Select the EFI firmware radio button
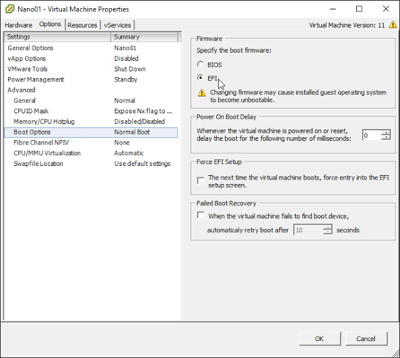 click(200, 78)
